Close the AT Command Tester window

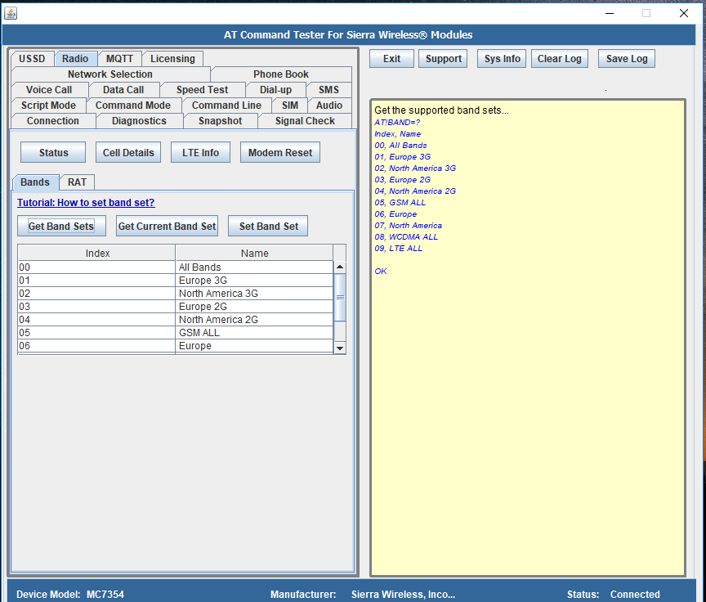pos(683,13)
